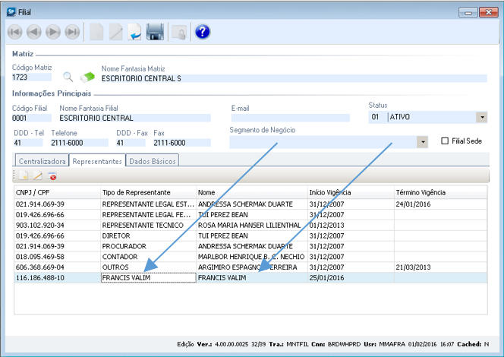Click the undo changes arrow icon

134,31
